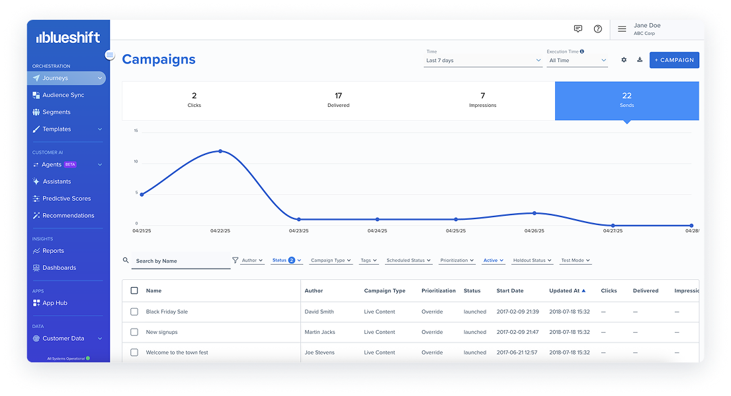Switch to the Clicks metric tab
Image resolution: width=731 pixels, height=396 pixels.
point(194,100)
